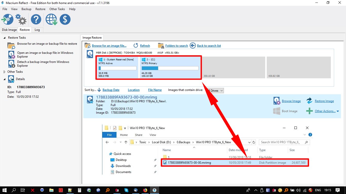Click the Explorer back arrow

tap(107, 142)
